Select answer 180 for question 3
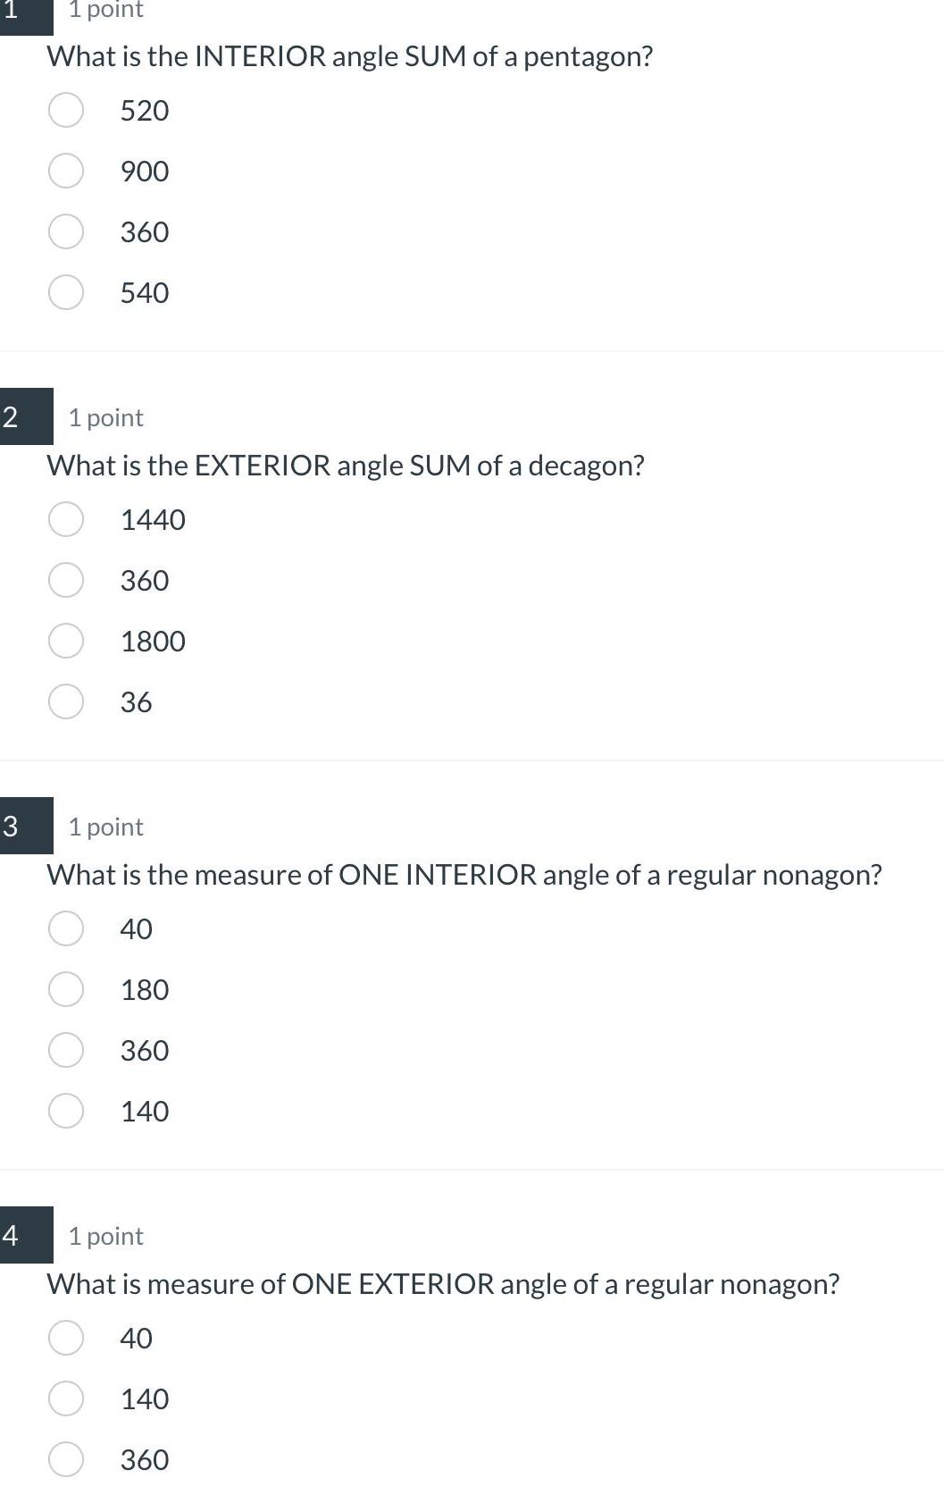This screenshot has width=944, height=1495. click(x=65, y=989)
